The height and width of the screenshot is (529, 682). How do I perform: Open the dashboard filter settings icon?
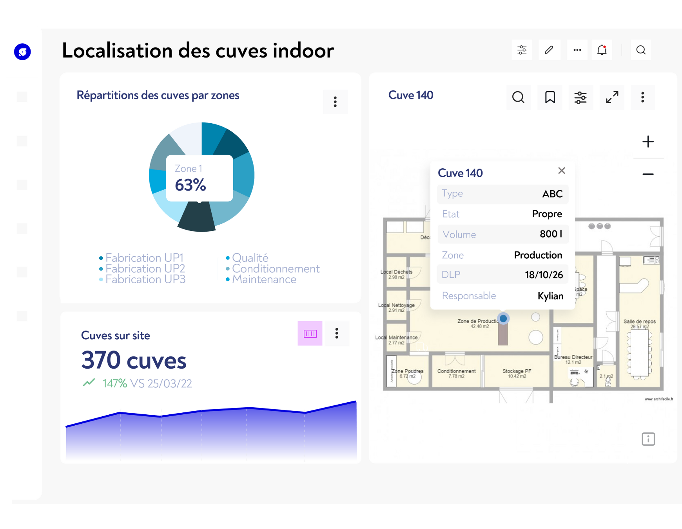(x=522, y=50)
